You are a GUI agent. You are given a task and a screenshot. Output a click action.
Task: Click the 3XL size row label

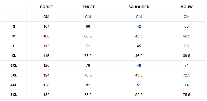[14, 75]
